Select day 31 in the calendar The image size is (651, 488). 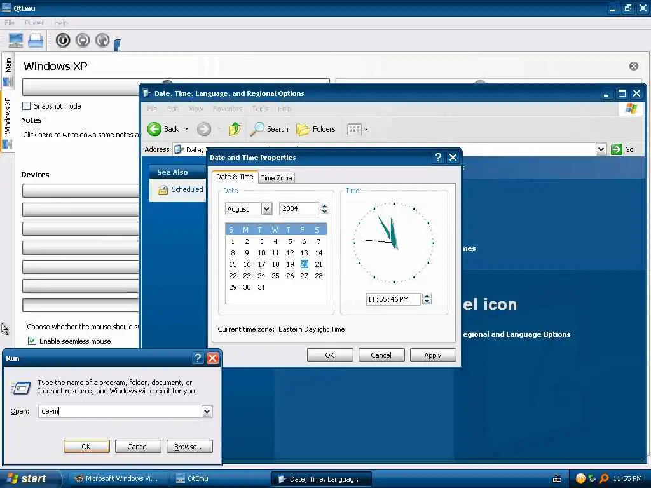pos(261,287)
